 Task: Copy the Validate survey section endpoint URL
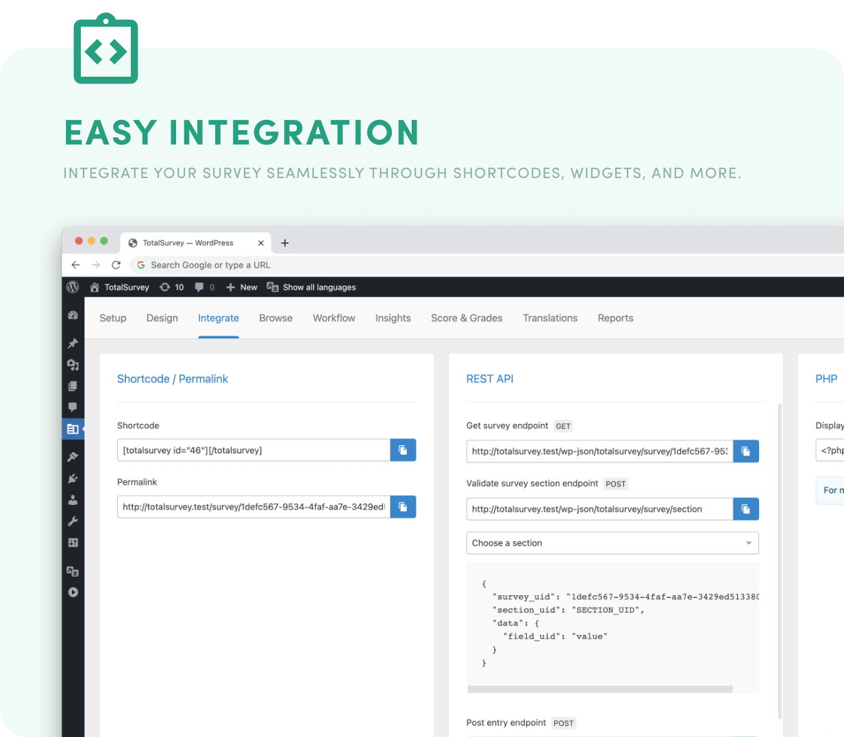(746, 509)
